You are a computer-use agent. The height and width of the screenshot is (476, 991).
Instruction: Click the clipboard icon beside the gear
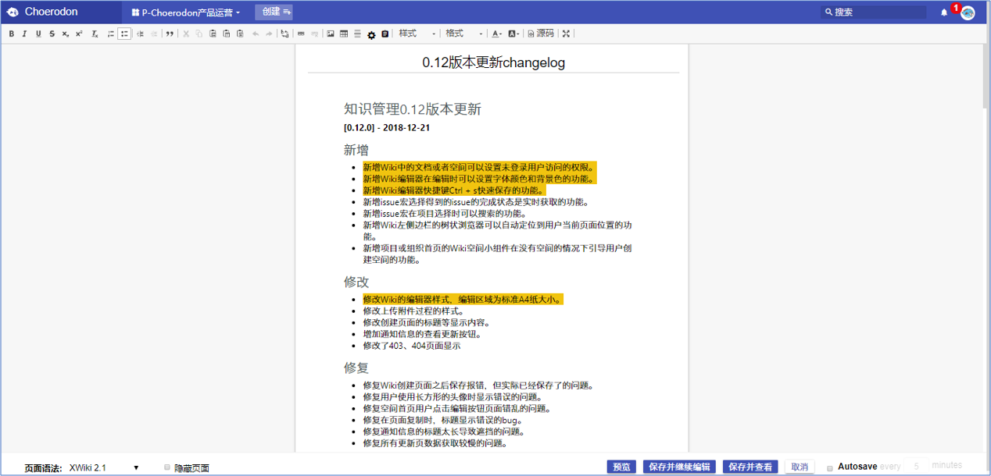(385, 34)
